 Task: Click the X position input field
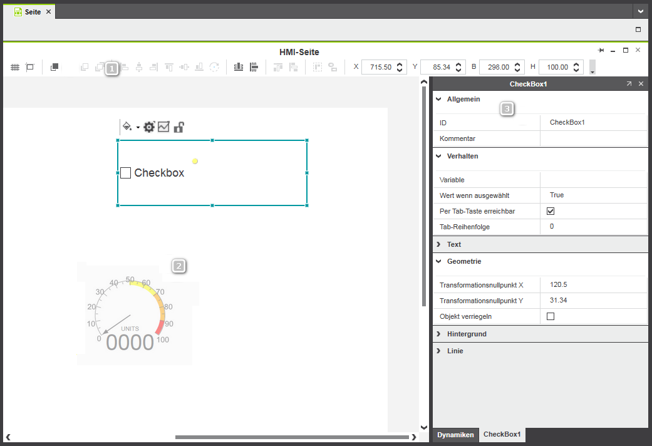(x=380, y=67)
